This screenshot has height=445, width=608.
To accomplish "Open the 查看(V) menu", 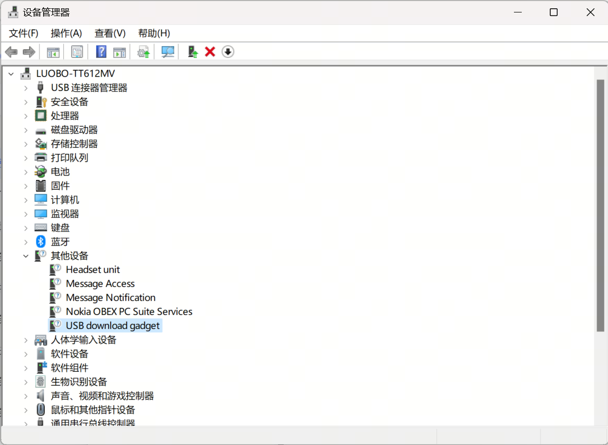I will [110, 33].
